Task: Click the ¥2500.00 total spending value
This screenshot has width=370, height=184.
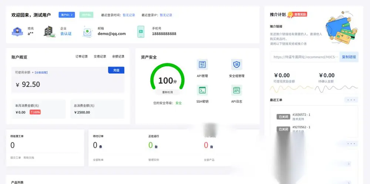Action: pyautogui.click(x=82, y=112)
